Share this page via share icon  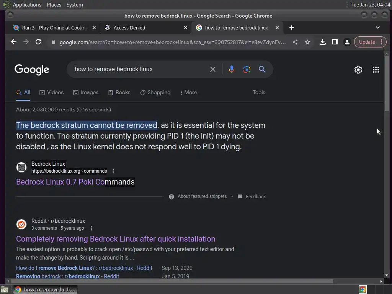295,42
